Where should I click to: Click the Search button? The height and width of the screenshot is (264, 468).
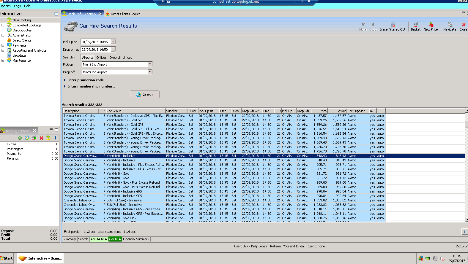coord(145,94)
